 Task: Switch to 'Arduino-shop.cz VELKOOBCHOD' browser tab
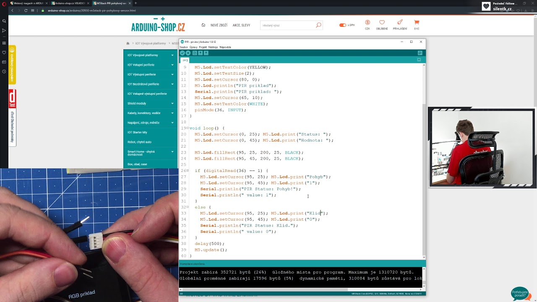pos(70,3)
